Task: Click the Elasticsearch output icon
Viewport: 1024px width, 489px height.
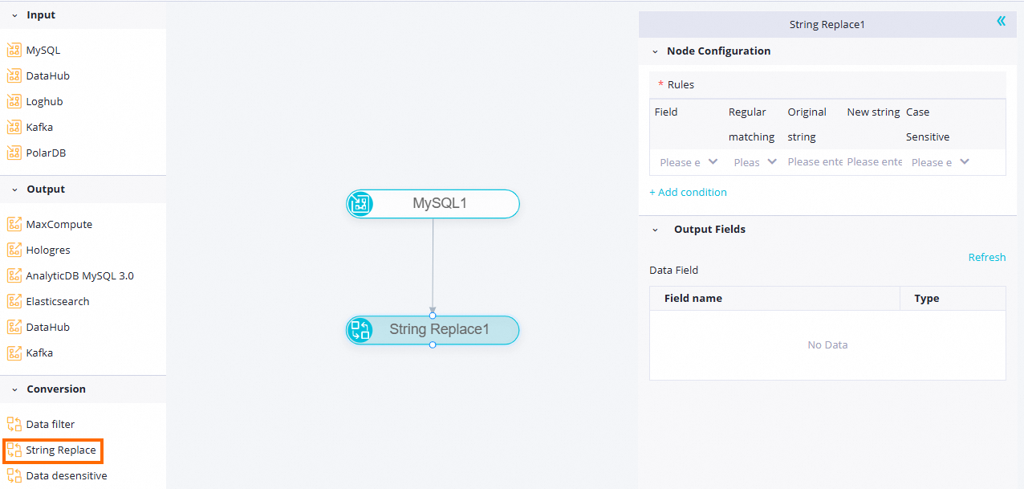Action: [14, 301]
